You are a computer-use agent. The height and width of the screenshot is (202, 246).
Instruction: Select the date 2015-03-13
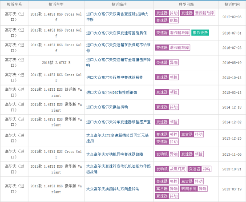tap(232, 93)
